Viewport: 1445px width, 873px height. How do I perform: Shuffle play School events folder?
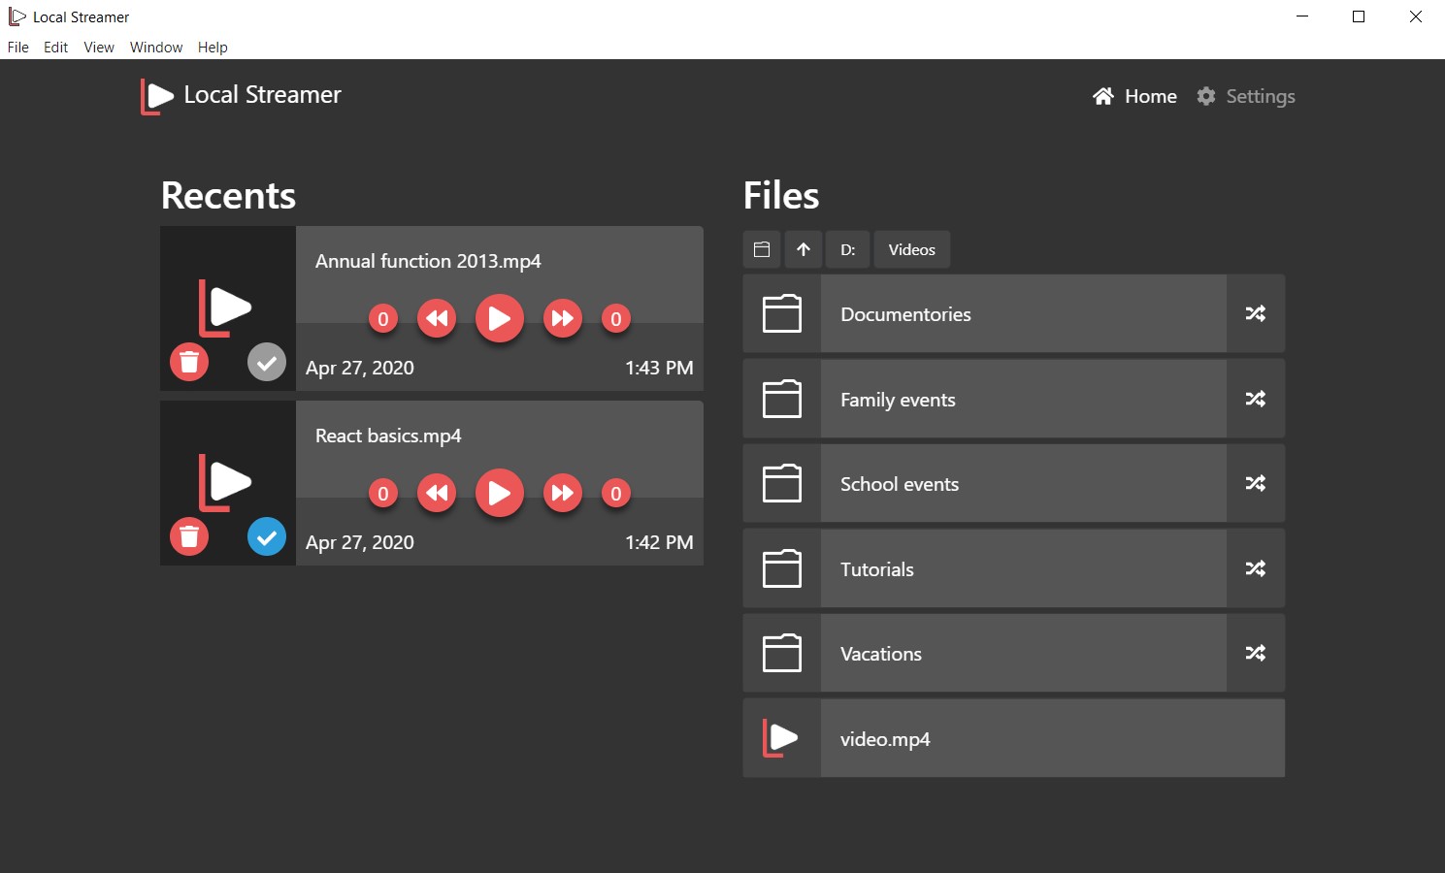1256,483
